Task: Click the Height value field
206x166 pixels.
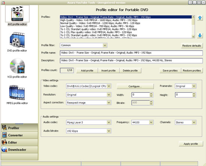Action: coord(184,95)
